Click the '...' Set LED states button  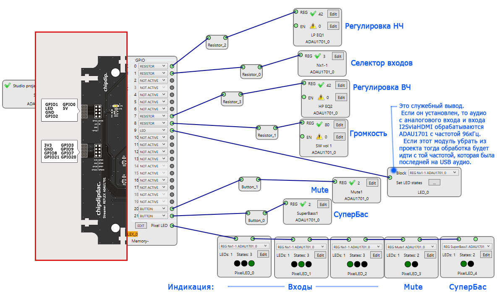tap(434, 182)
